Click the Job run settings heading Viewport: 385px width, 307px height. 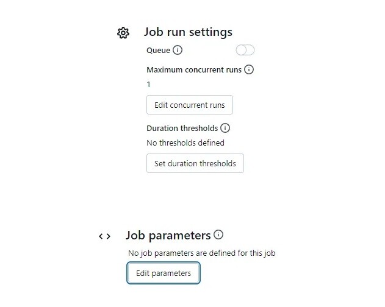(188, 32)
